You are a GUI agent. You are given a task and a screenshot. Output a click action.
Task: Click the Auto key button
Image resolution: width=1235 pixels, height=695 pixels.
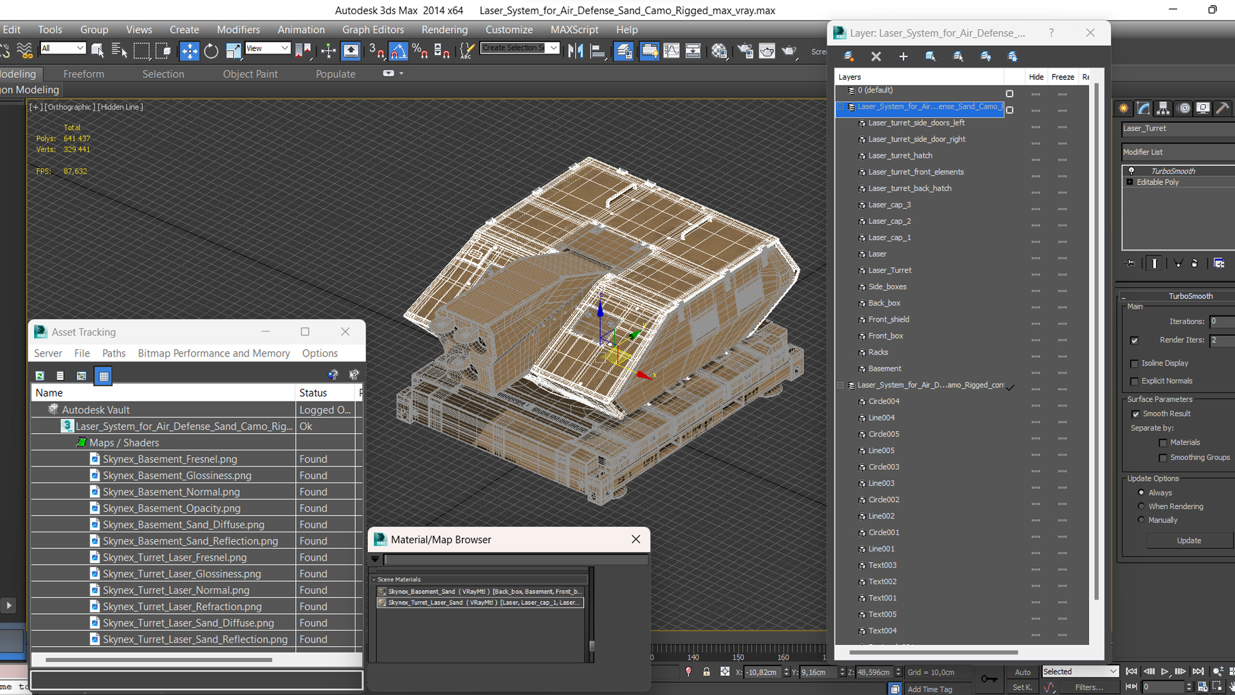(x=1022, y=672)
